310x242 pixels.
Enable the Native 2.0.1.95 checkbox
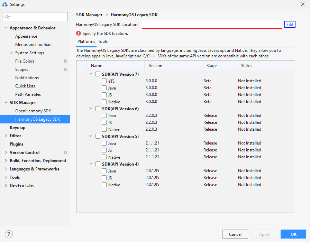(104, 185)
